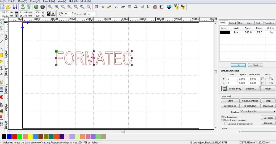276x144 pixels.
Task: Select the straight line draw tool
Action: [1, 35]
